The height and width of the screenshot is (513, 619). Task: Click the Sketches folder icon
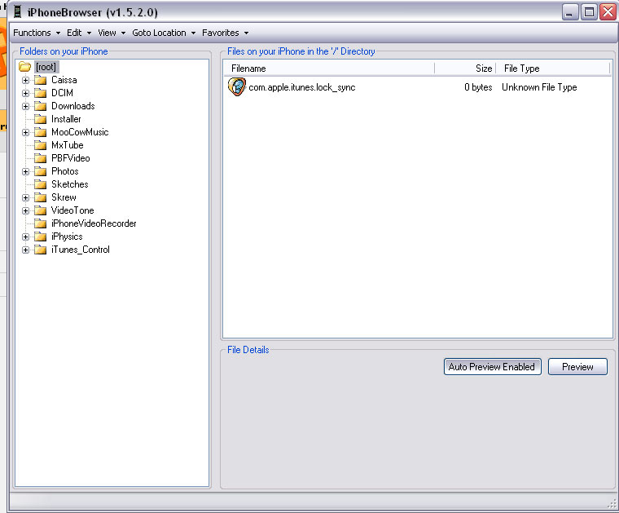click(x=40, y=184)
